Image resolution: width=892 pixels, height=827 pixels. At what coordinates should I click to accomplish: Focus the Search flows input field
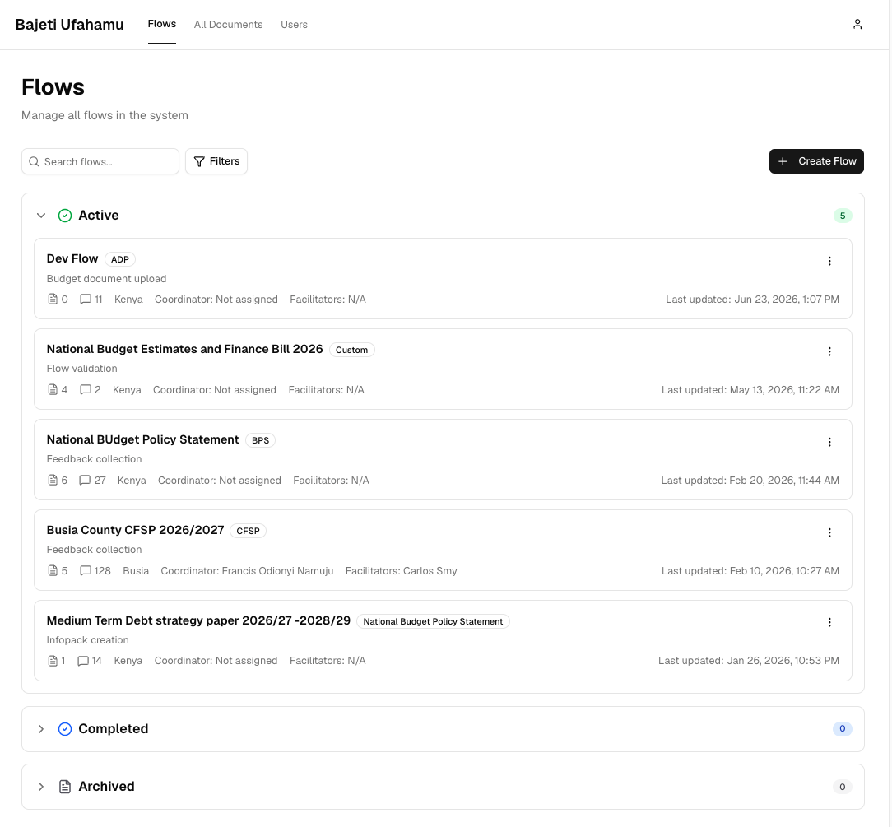[x=100, y=161]
